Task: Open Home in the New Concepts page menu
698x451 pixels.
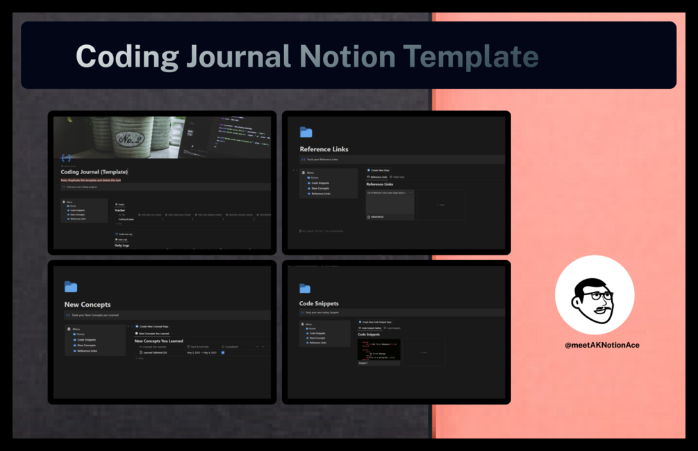Action: pyautogui.click(x=78, y=334)
